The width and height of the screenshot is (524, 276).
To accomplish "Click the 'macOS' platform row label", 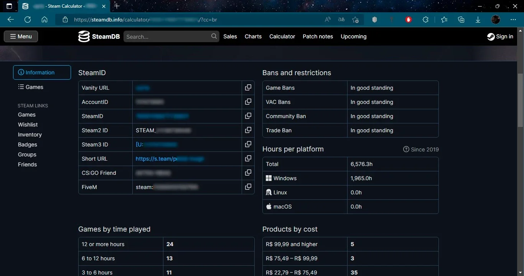I will pyautogui.click(x=278, y=207).
